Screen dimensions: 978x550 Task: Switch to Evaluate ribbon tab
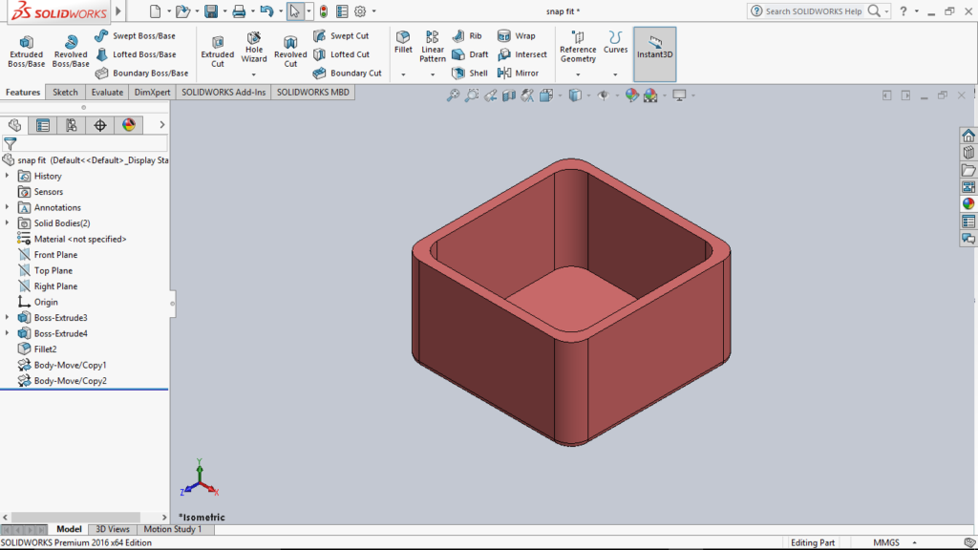click(107, 93)
